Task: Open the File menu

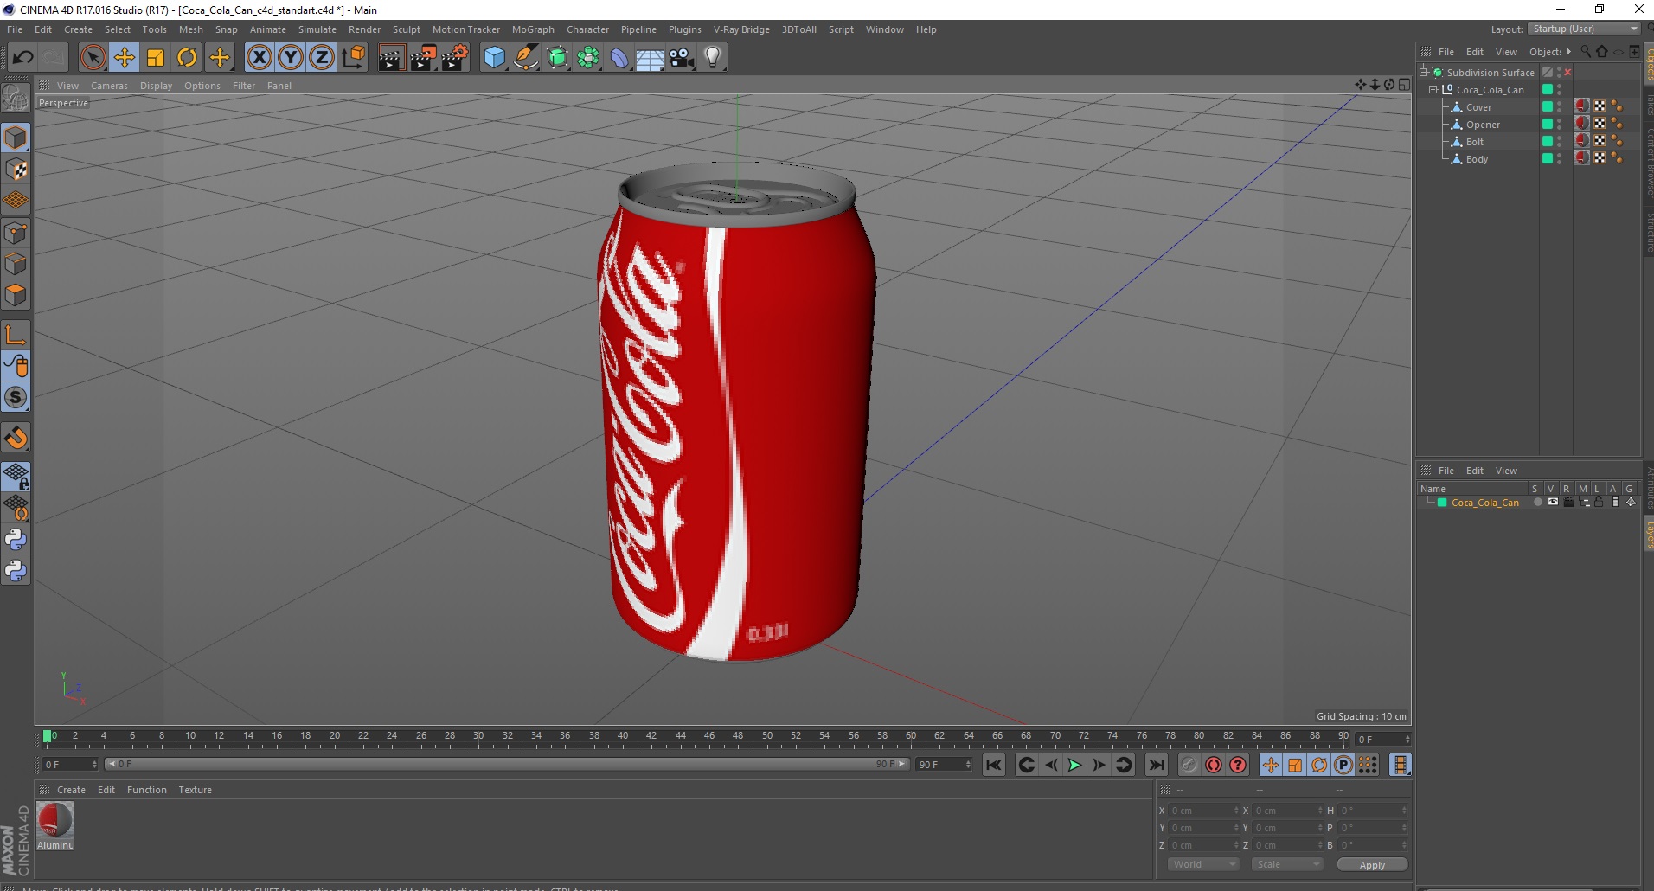Action: point(15,29)
